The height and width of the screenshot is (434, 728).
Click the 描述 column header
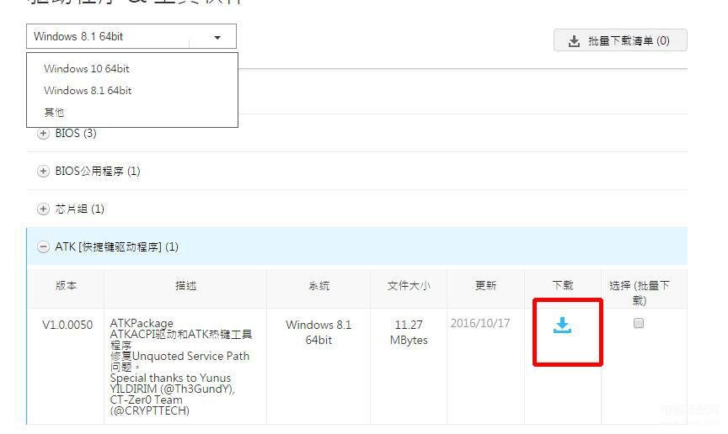[x=185, y=286]
